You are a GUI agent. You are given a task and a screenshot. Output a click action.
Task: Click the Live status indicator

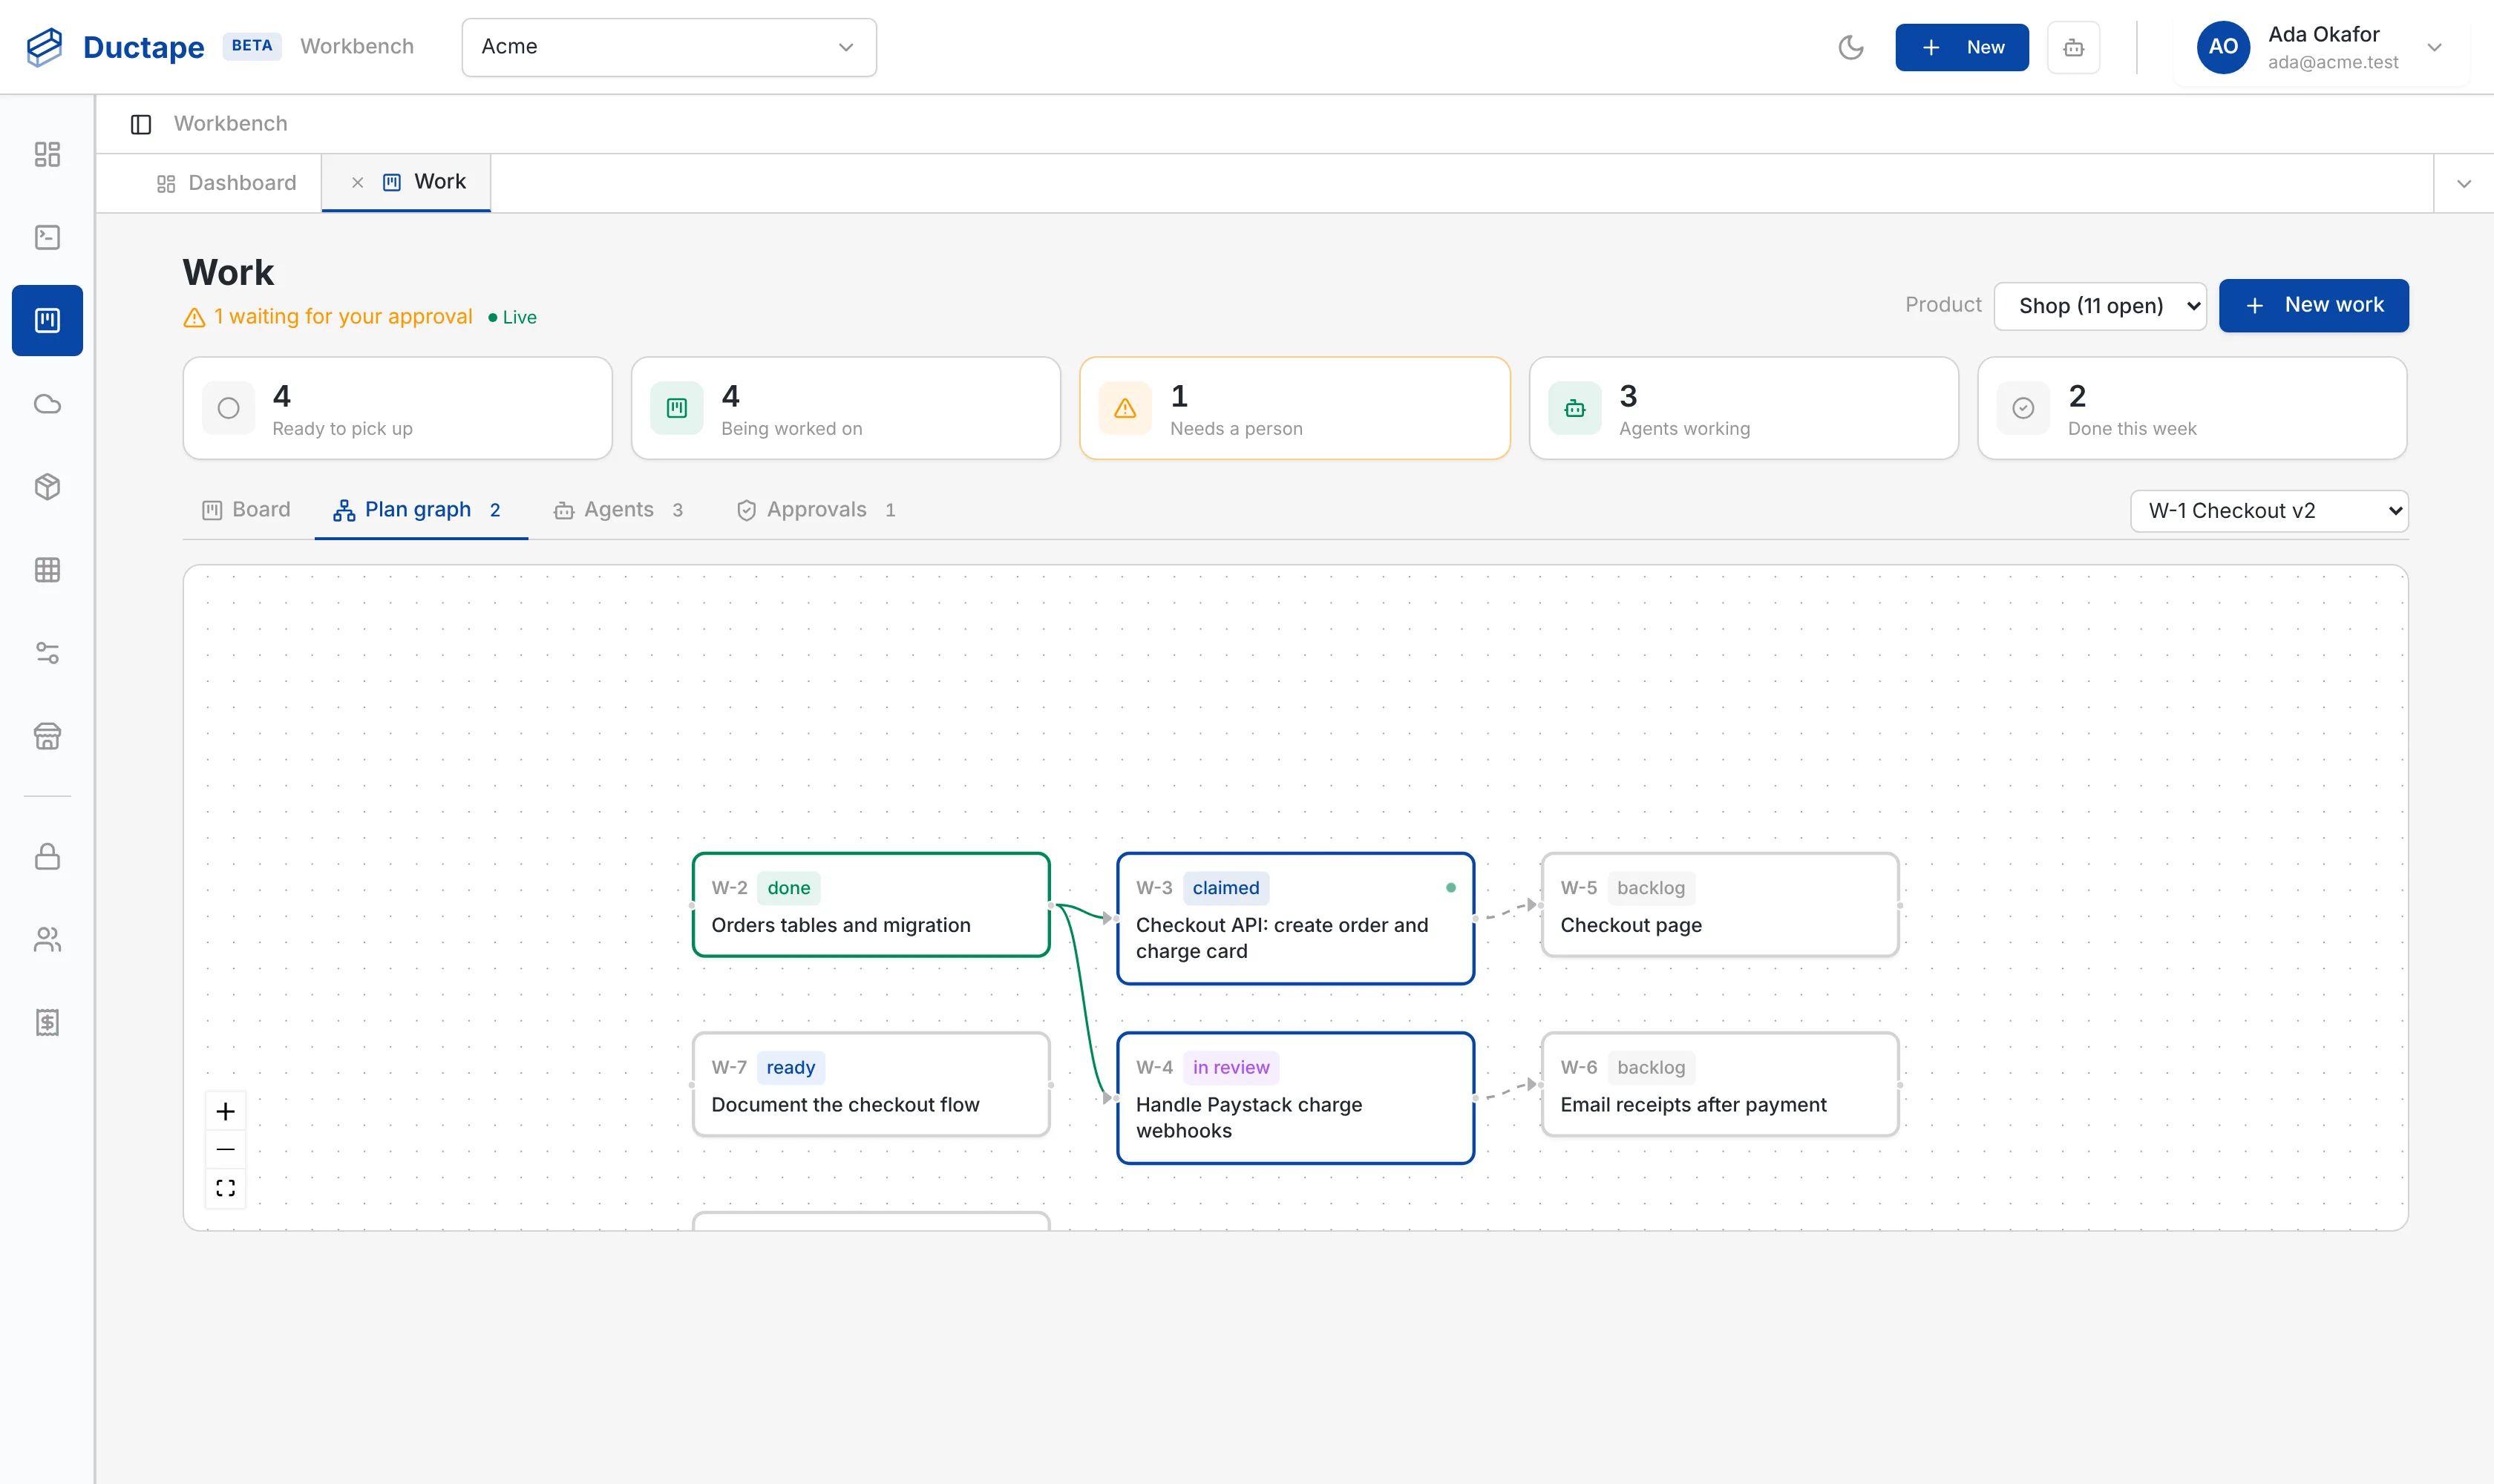(512, 318)
